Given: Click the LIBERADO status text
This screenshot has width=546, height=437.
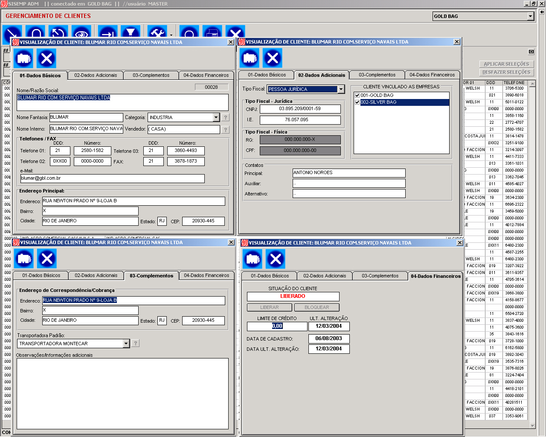Looking at the screenshot, I should point(293,296).
